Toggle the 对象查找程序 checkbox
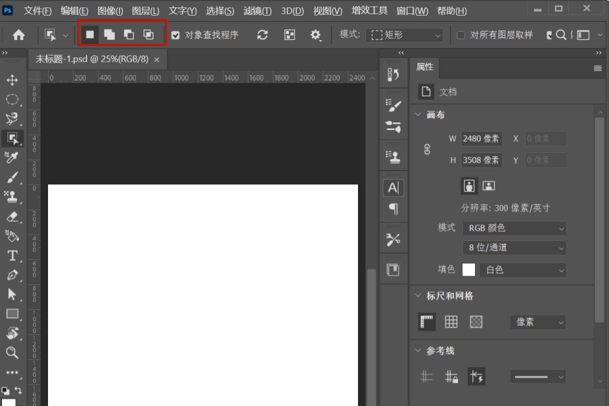This screenshot has width=609, height=406. pos(175,35)
